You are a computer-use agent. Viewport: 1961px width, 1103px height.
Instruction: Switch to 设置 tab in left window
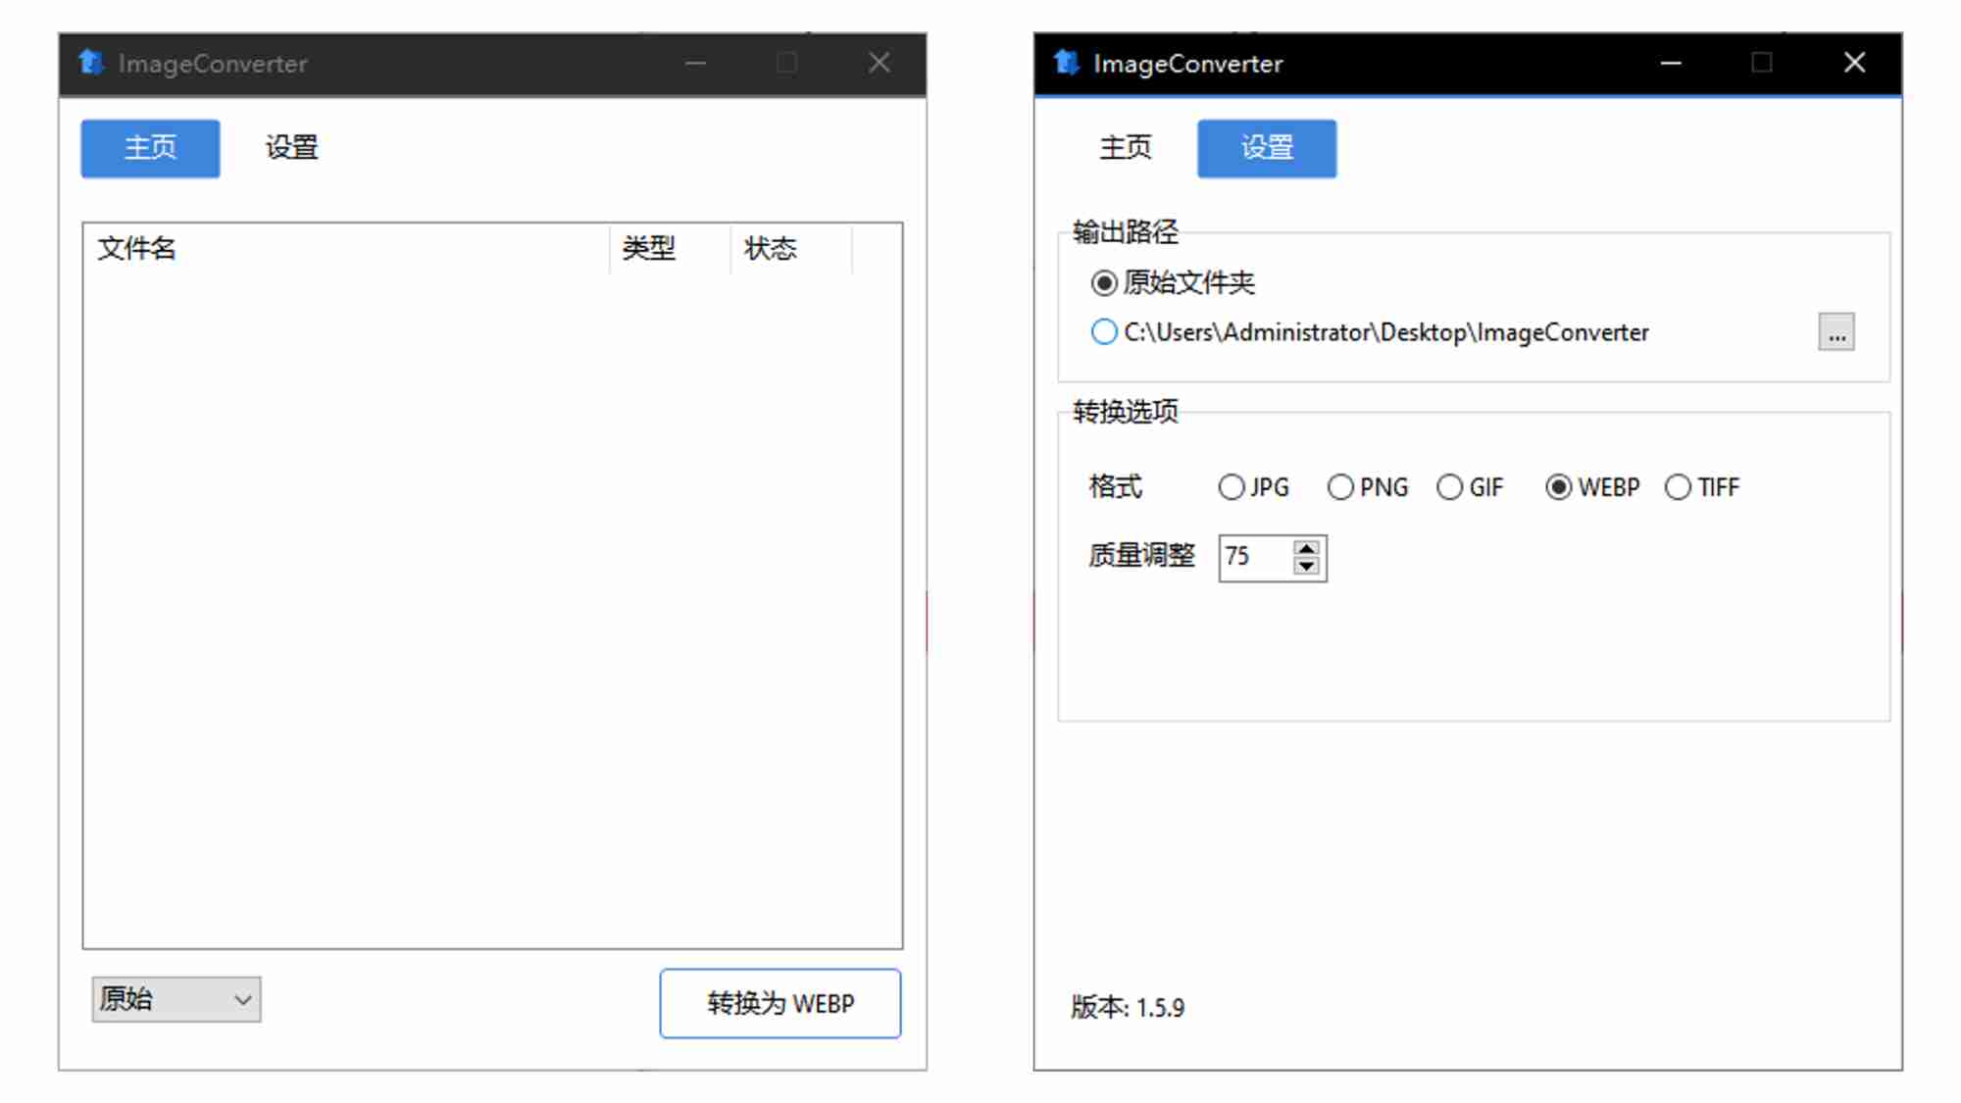(x=291, y=148)
